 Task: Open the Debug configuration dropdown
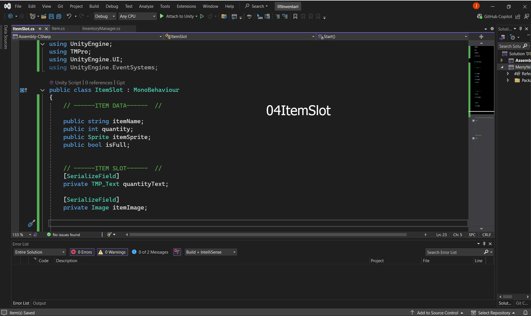[x=105, y=16]
